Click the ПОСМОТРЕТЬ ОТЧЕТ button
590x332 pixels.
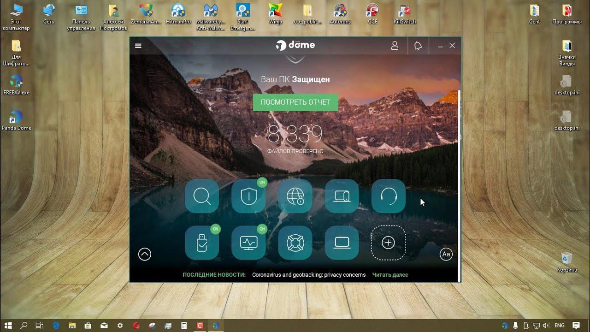pos(295,102)
